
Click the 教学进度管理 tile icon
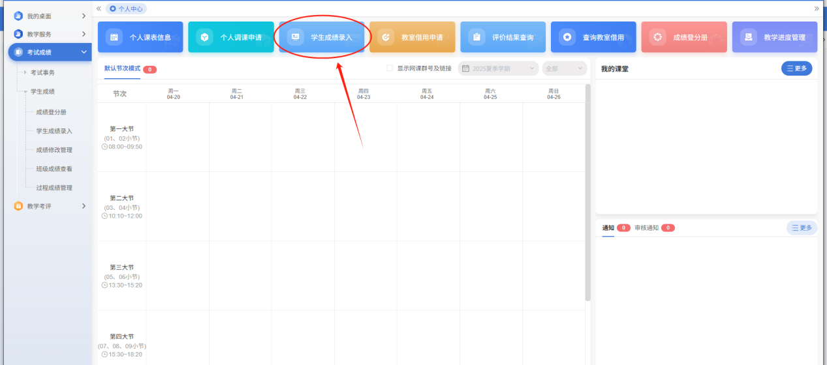[x=749, y=37]
